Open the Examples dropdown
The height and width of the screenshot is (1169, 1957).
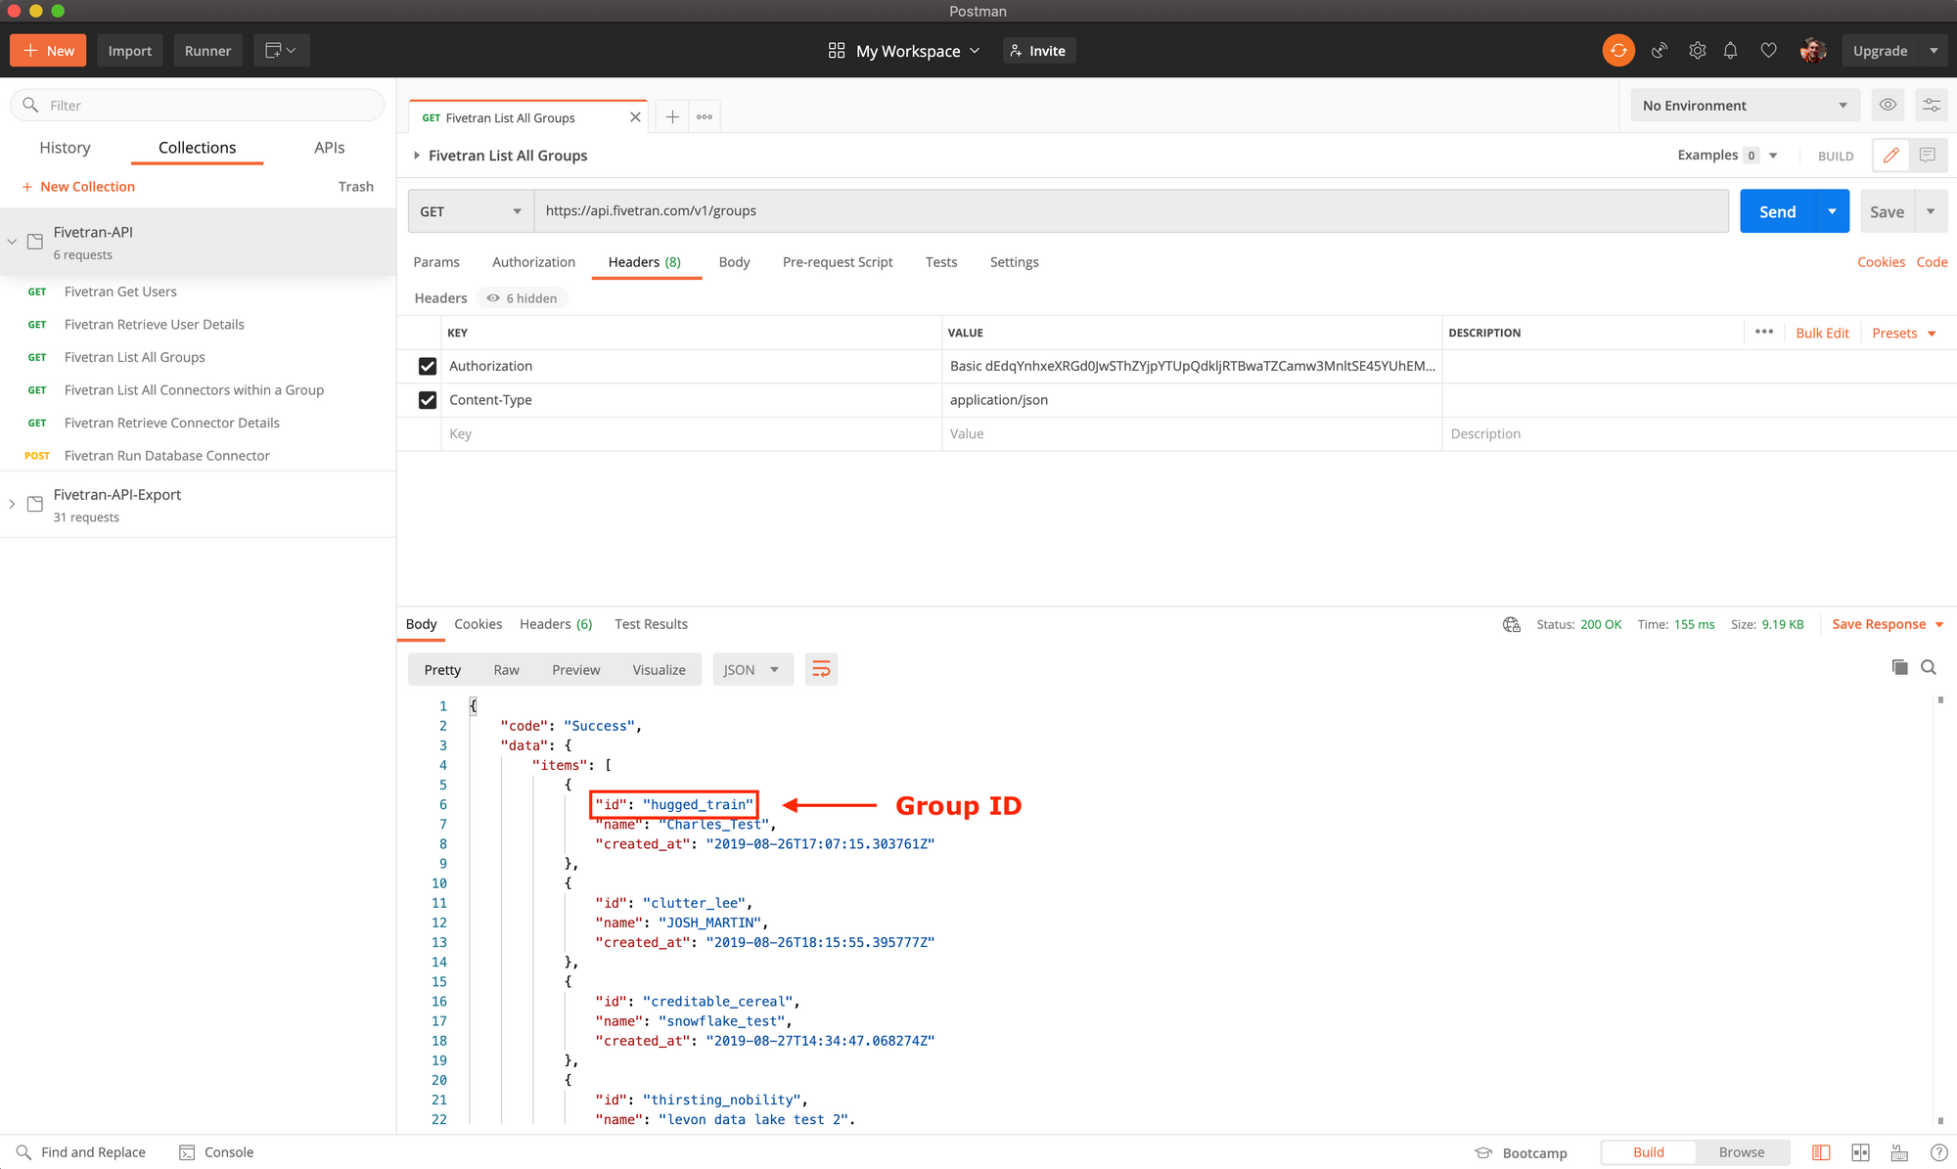pos(1727,156)
